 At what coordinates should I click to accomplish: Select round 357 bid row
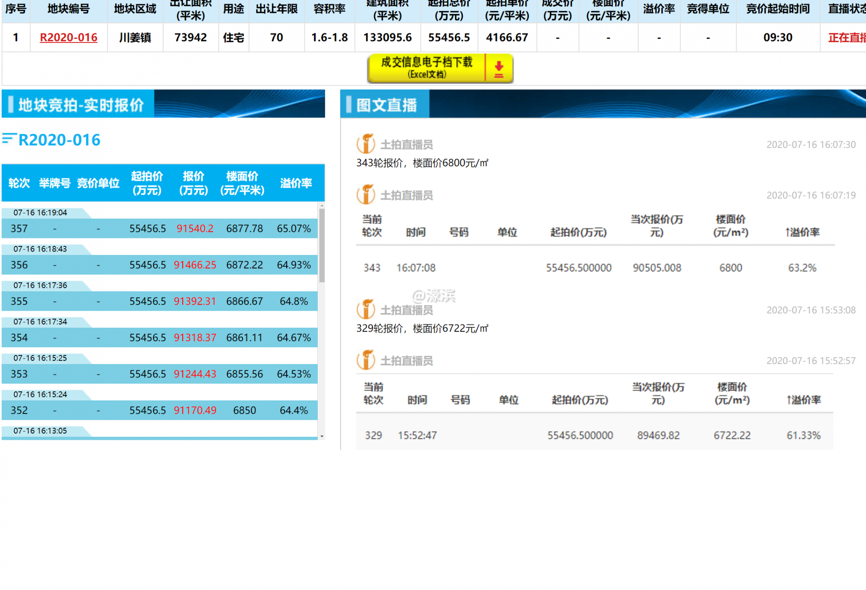click(159, 229)
